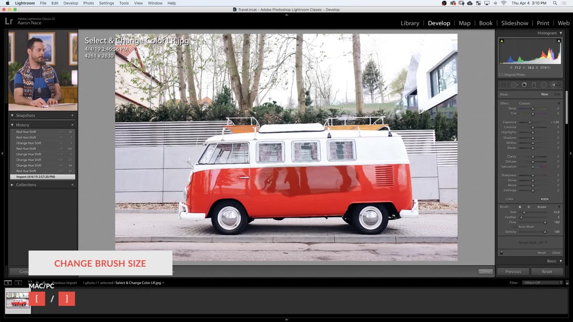Select brush B
Screen dimensions: 573x322
[529, 207]
